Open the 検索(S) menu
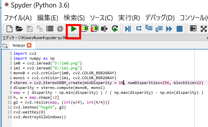 coord(74,18)
